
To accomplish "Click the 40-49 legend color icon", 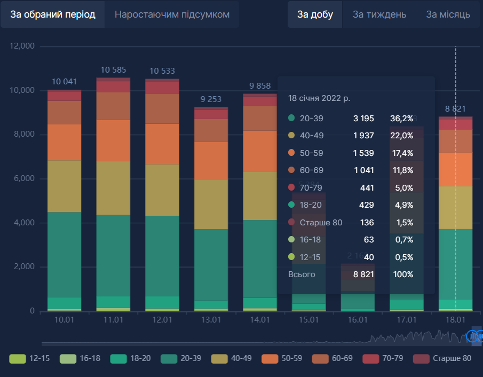I will pyautogui.click(x=219, y=358).
